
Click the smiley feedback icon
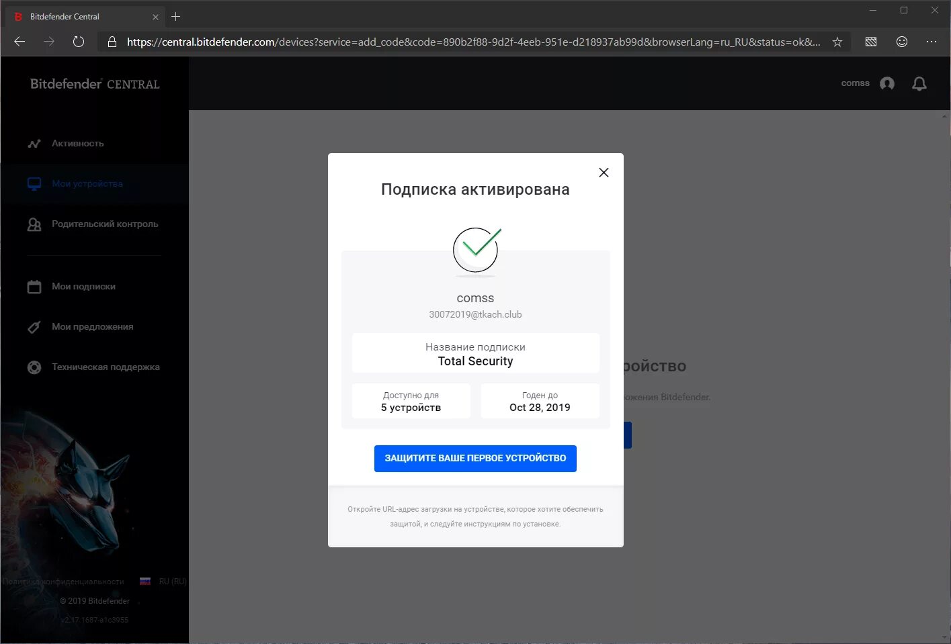[x=902, y=42]
